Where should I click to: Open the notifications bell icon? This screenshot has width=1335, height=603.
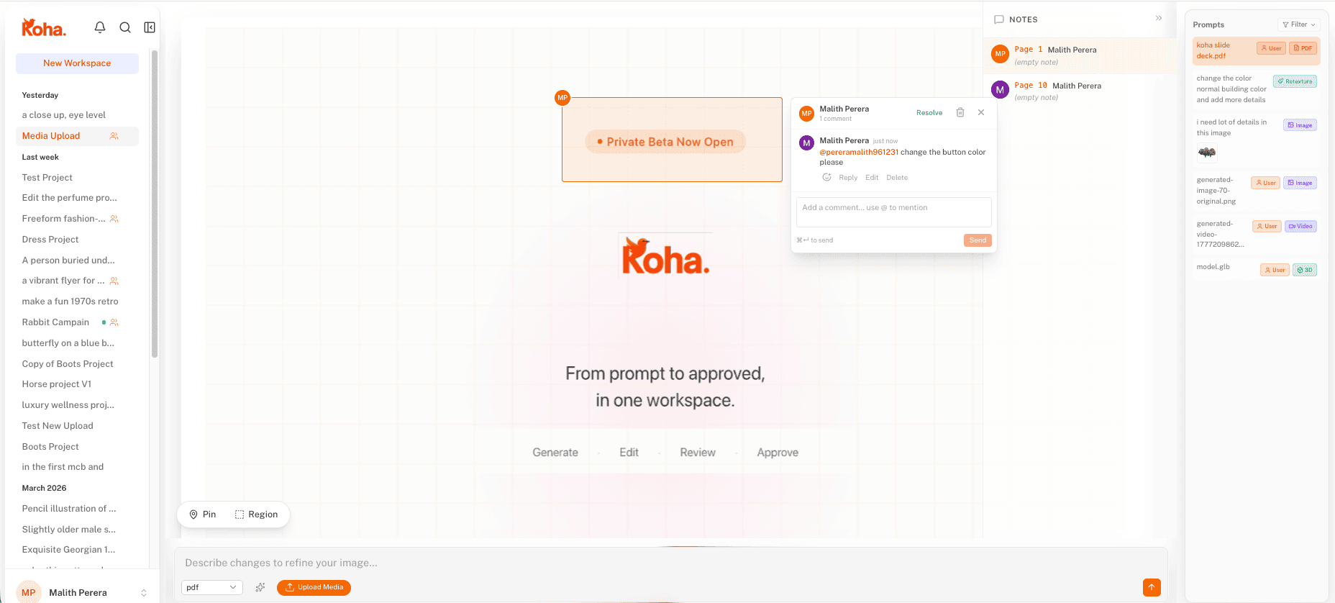click(100, 27)
